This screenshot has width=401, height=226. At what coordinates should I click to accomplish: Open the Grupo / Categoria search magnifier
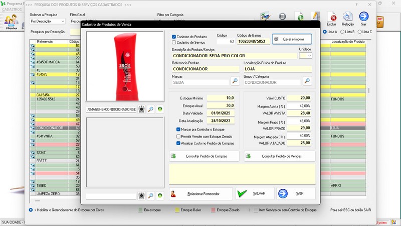coord(307,81)
